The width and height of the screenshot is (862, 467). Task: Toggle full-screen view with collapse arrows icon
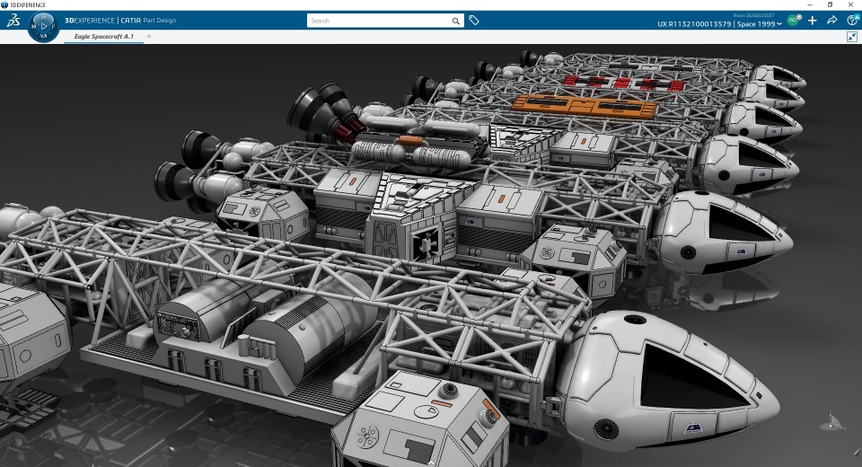coord(852,37)
